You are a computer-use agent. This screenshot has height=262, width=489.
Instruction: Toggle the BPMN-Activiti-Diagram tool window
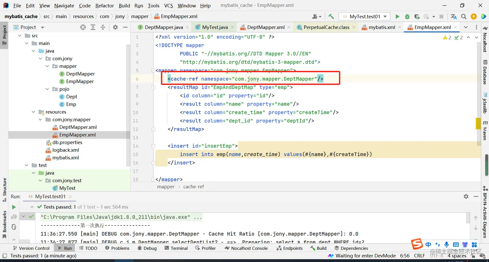tap(485, 211)
